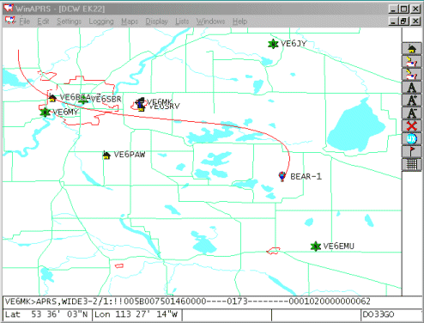Screen dimensions: 424x323
Task: Open the Help menu
Action: click(239, 21)
